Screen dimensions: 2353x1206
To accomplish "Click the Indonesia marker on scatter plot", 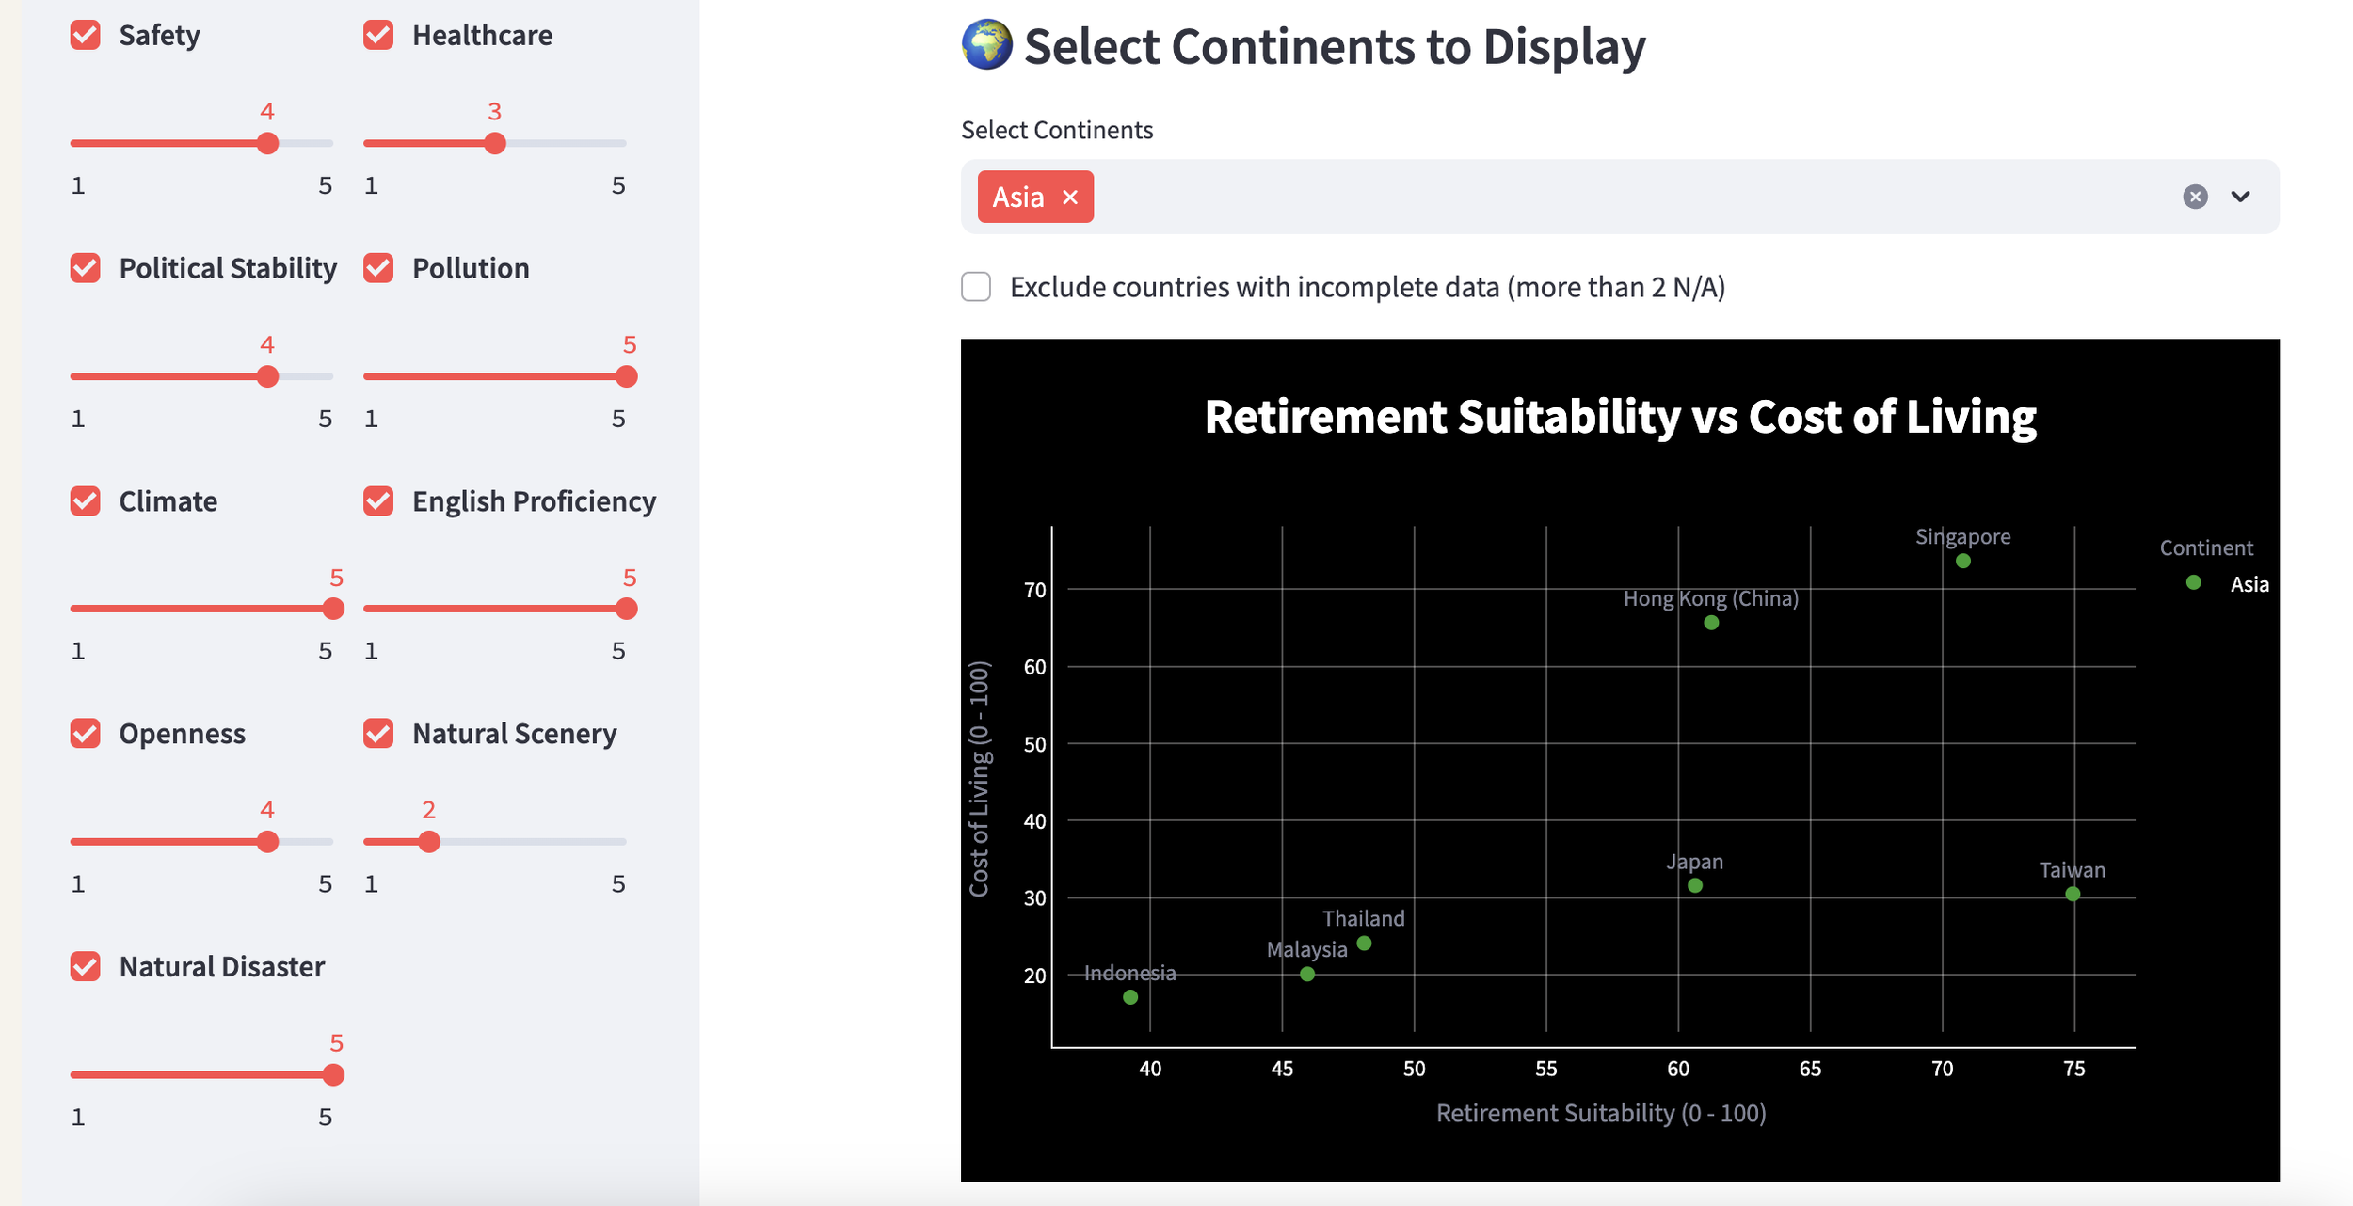I will click(1130, 997).
